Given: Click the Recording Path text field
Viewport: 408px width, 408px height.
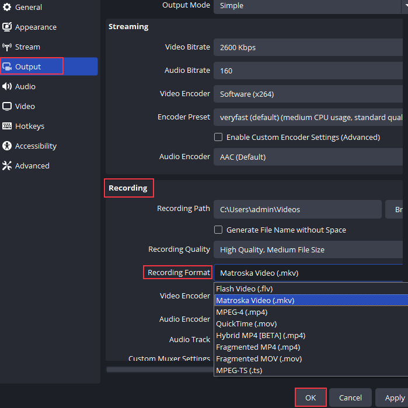Looking at the screenshot, I should 297,209.
